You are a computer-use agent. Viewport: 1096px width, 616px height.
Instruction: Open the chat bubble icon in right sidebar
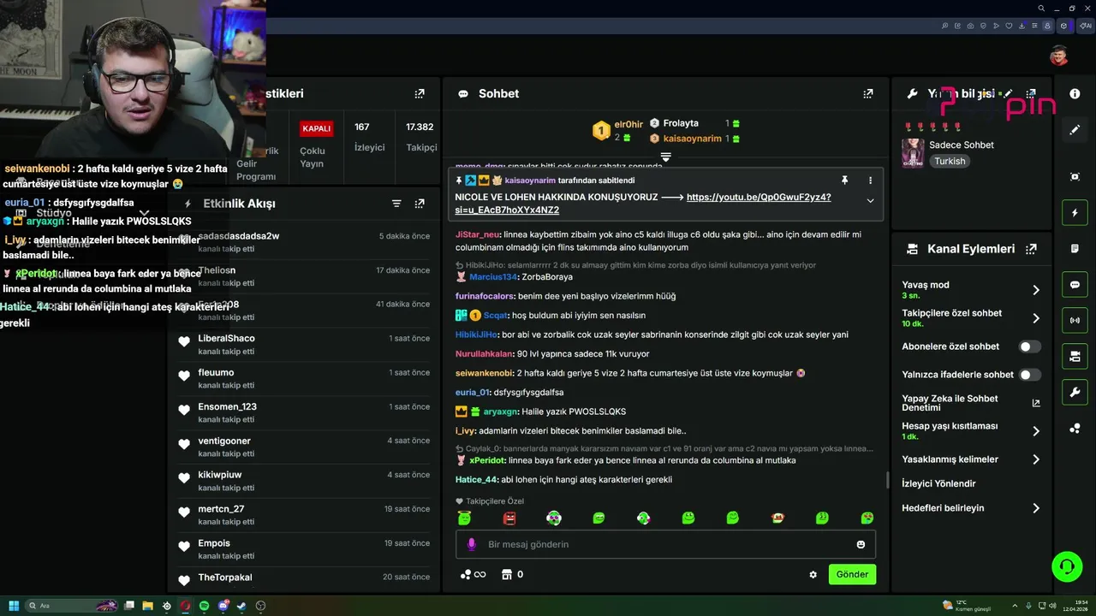tap(1075, 285)
